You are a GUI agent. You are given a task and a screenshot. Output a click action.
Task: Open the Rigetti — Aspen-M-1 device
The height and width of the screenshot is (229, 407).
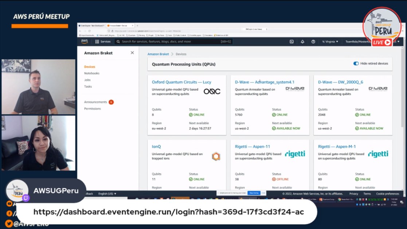point(337,146)
